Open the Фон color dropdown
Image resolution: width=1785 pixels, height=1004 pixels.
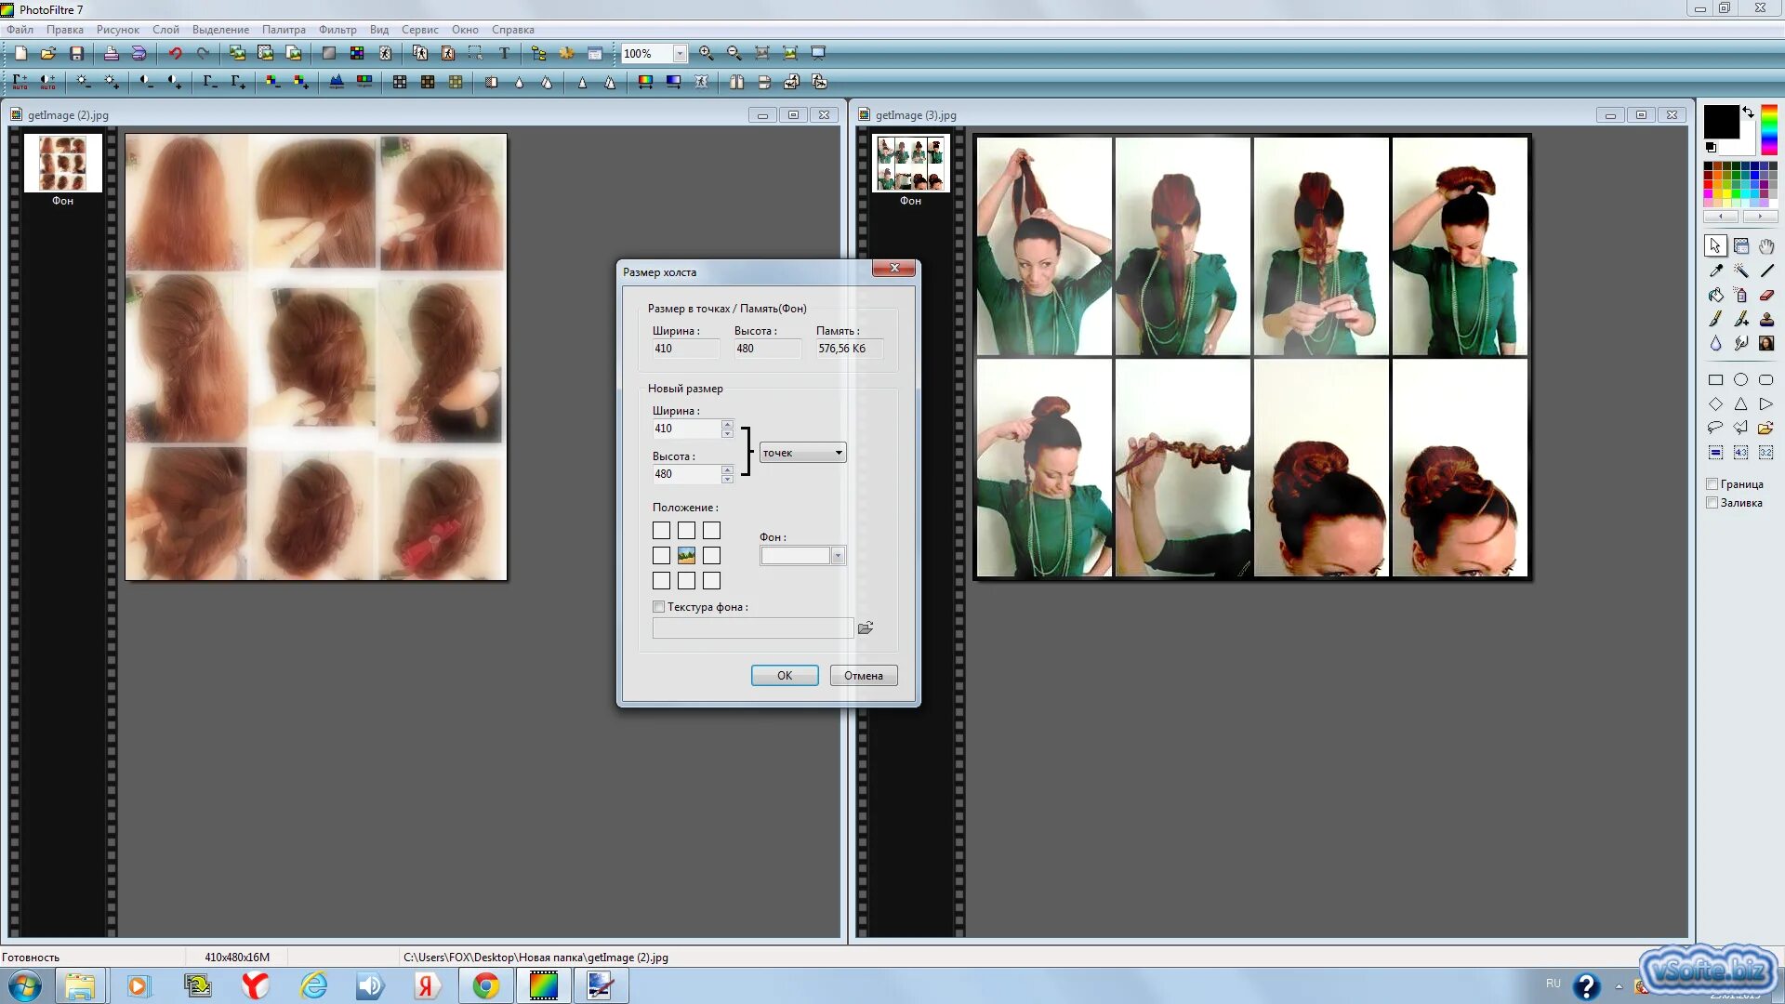(x=838, y=556)
